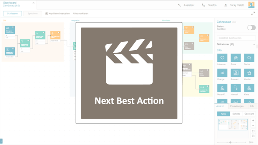258x145 pixels.
Task: Switch to the Einstellungen tab
Action: tap(237, 106)
